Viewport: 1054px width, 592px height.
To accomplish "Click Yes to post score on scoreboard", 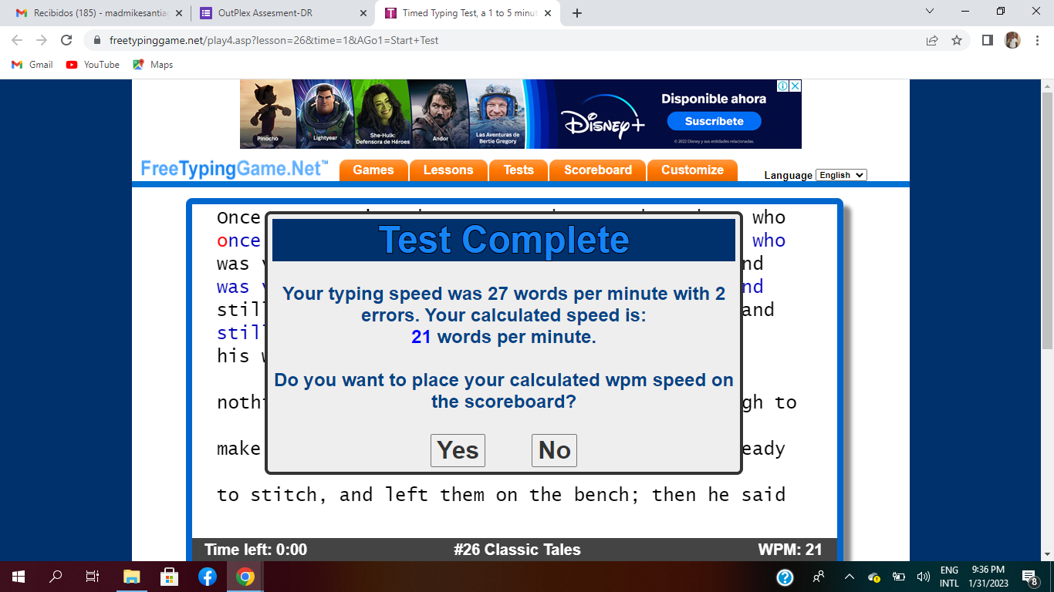I will (x=458, y=450).
